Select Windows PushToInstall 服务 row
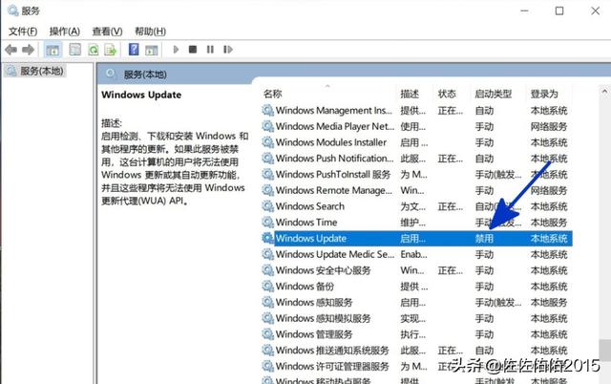The image size is (611, 384). [x=416, y=174]
